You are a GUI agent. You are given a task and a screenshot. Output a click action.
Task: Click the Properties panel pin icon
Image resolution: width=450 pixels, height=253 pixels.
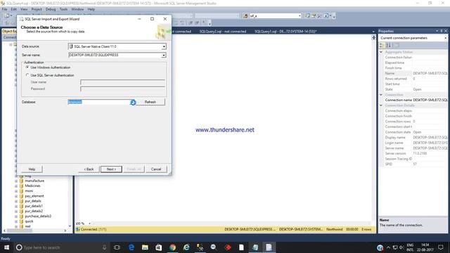[442, 31]
